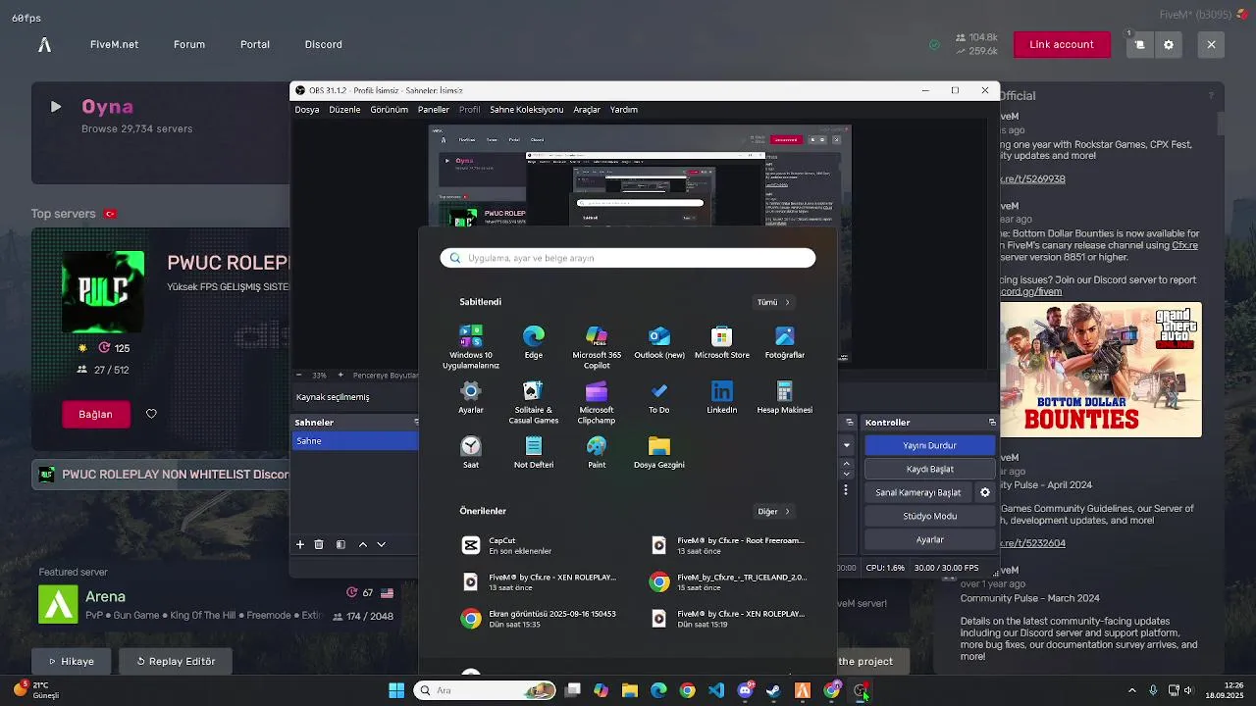
Task: Show hidden system tray icons chevron
Action: coord(1131,690)
